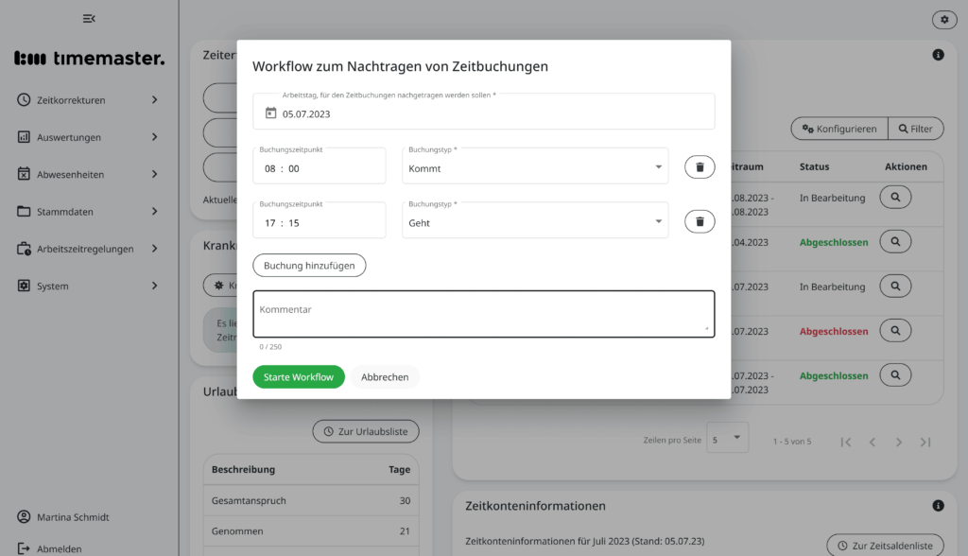This screenshot has width=968, height=556.
Task: Delete the Geht booking via its trash icon
Action: coord(700,219)
